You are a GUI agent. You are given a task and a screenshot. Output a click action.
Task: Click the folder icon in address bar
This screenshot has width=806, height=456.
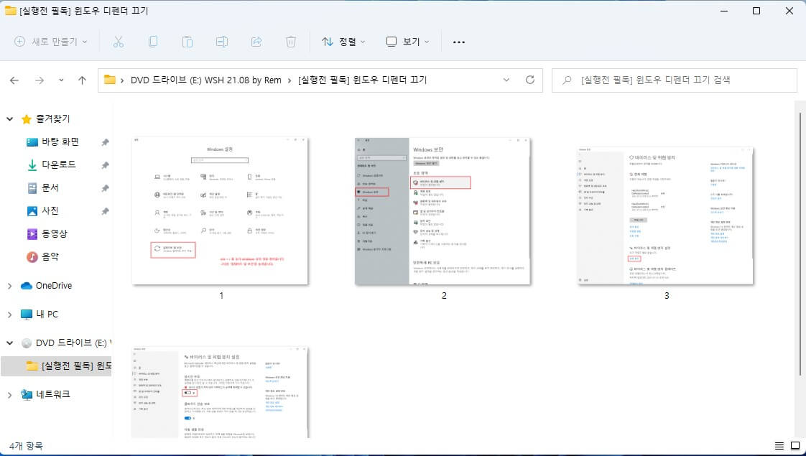click(109, 80)
